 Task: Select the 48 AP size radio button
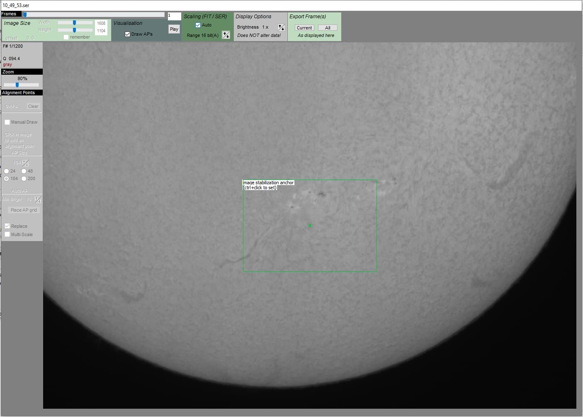point(24,171)
